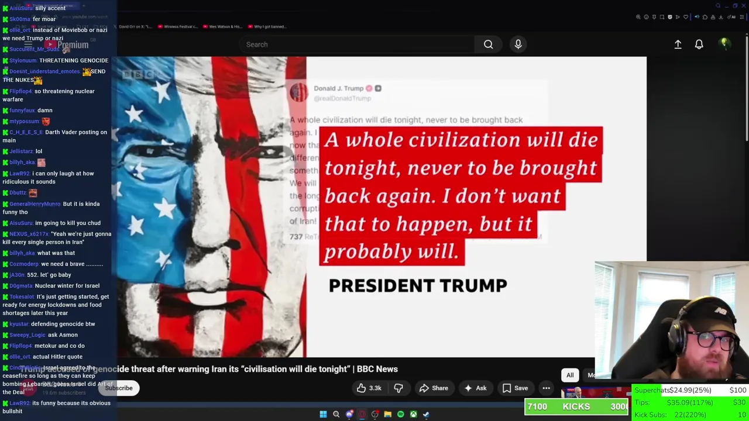
Task: Click chat username NEXUS_x6217x
Action: (29, 234)
